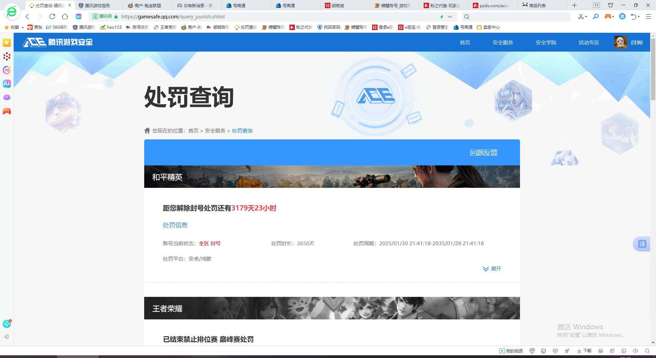The image size is (656, 358).
Task: Click the browser forward arrow
Action: tap(40, 16)
